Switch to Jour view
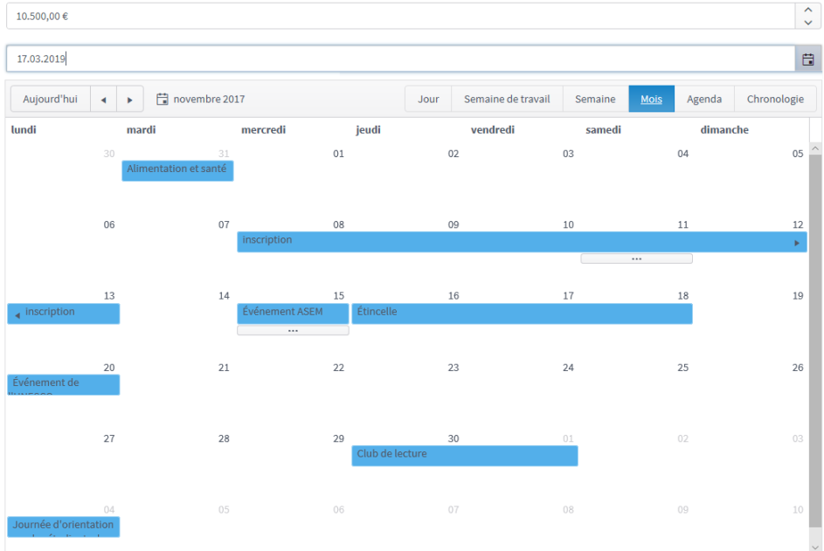Image resolution: width=824 pixels, height=551 pixels. tap(428, 100)
